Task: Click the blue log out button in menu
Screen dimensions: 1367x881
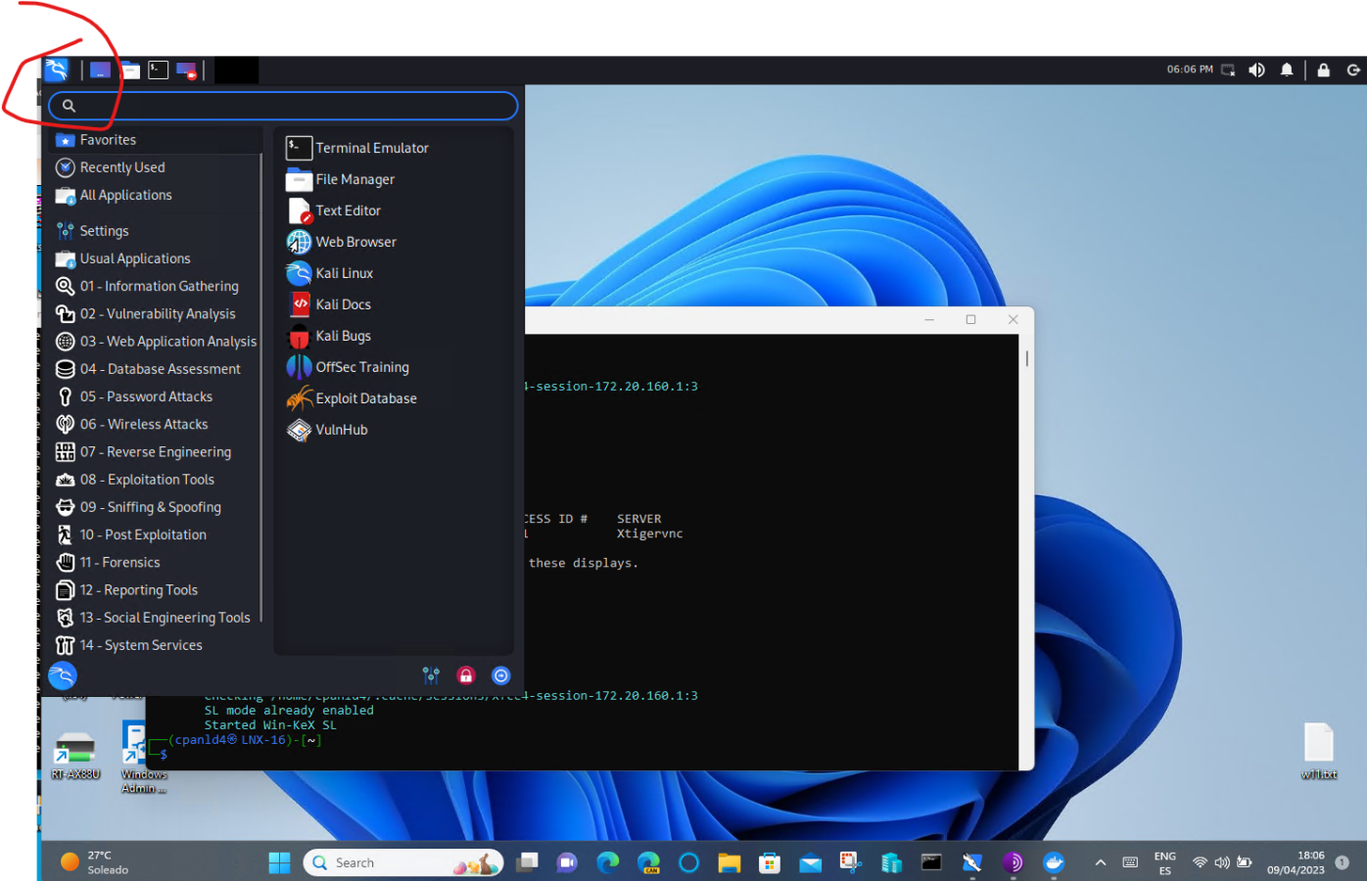Action: click(501, 675)
